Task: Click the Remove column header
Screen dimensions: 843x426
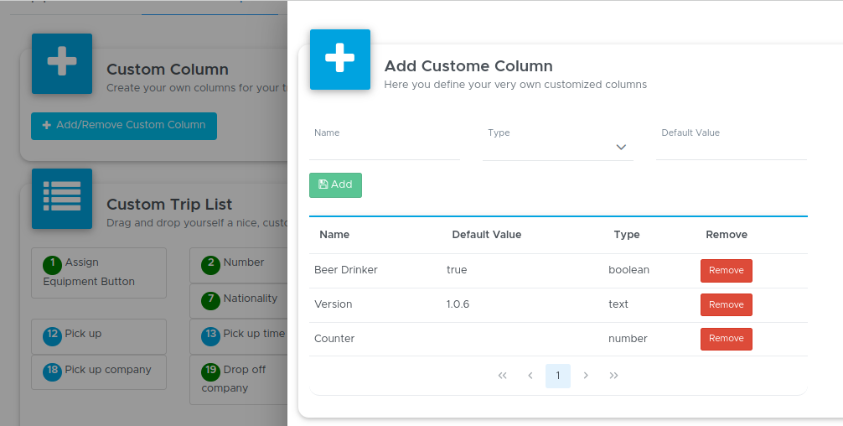Action: (727, 235)
